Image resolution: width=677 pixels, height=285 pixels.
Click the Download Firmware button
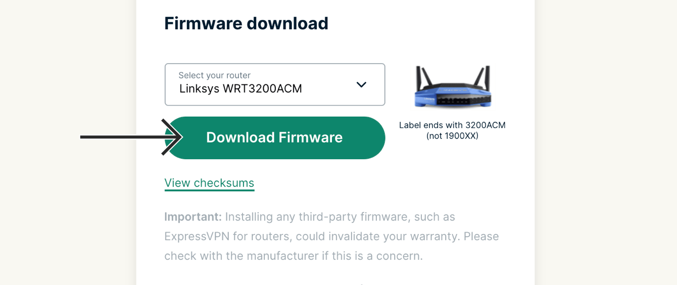(275, 137)
